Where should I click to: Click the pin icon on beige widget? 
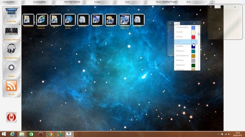(x=235, y=7)
